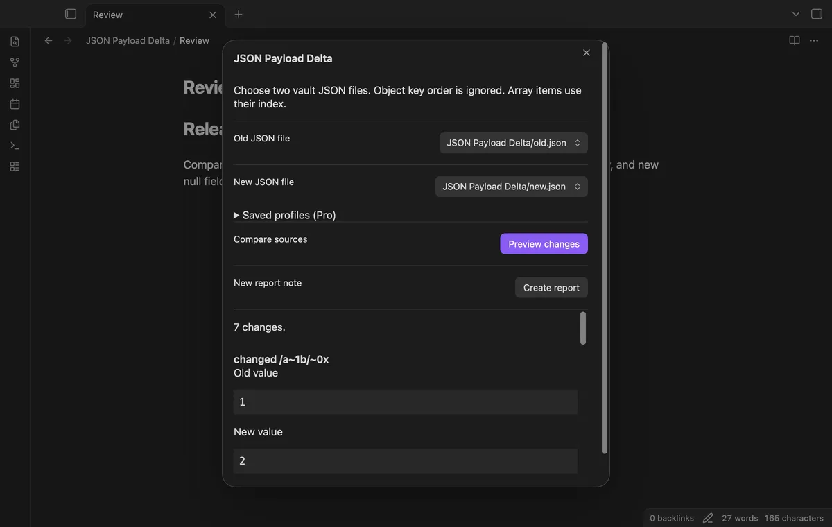Image resolution: width=832 pixels, height=527 pixels.
Task: Click the "Old JSON file" label
Action: click(x=261, y=138)
